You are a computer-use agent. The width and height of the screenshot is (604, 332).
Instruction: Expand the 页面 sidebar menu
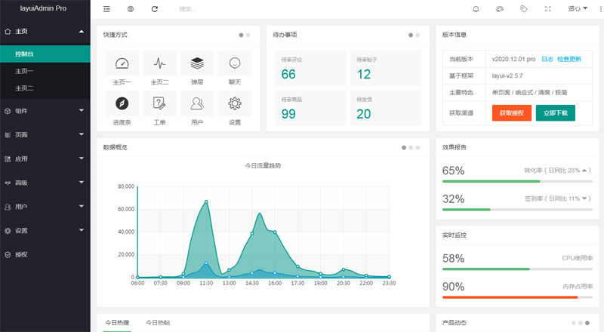pos(82,134)
